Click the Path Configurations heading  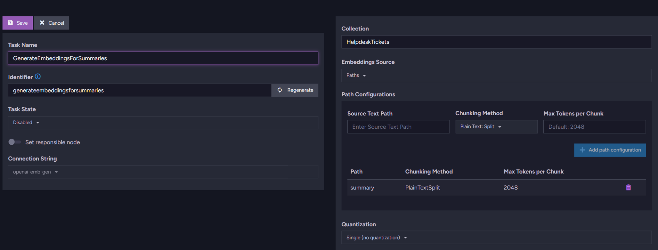368,94
